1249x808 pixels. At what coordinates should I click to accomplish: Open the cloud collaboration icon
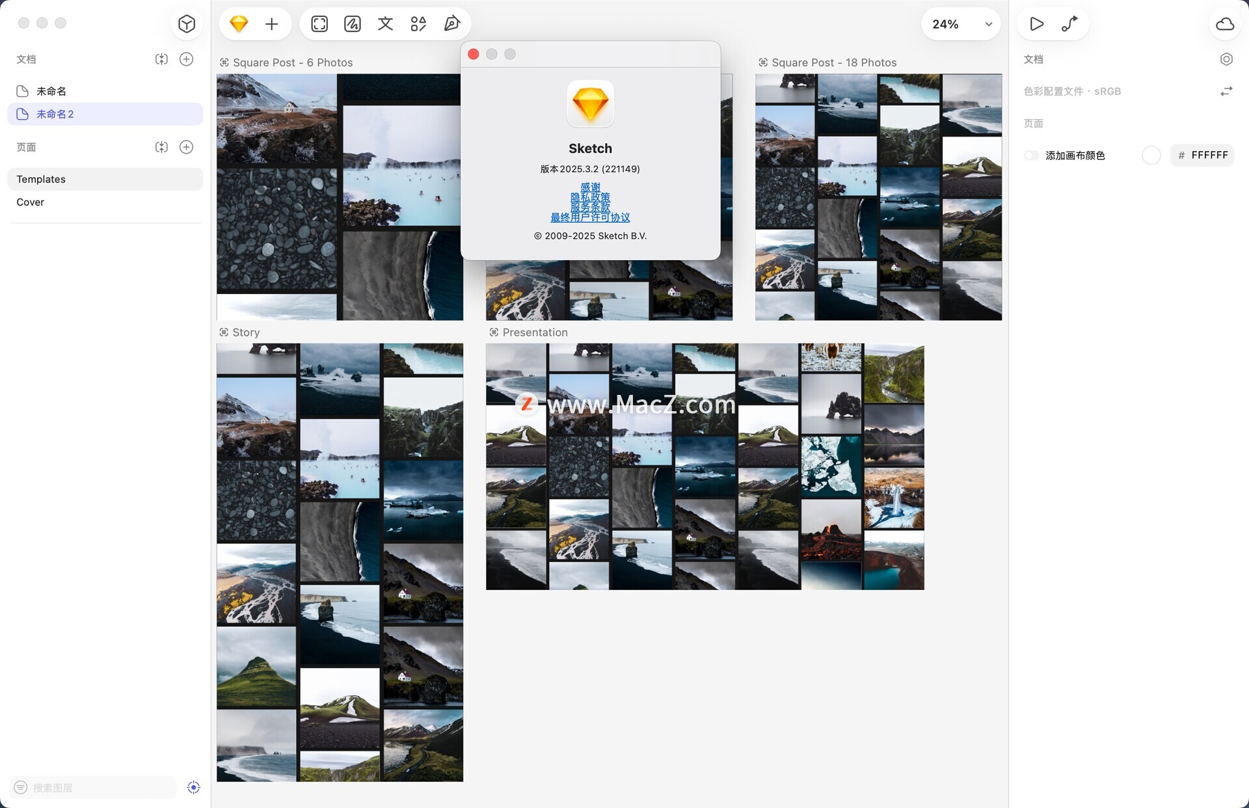click(1225, 24)
